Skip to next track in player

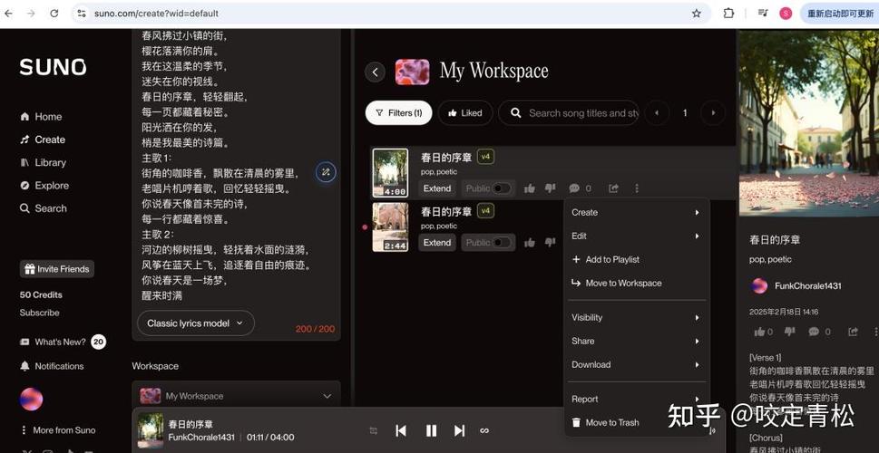pos(459,430)
